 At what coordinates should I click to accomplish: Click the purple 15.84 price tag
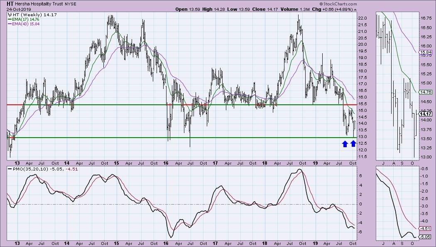tap(426, 52)
